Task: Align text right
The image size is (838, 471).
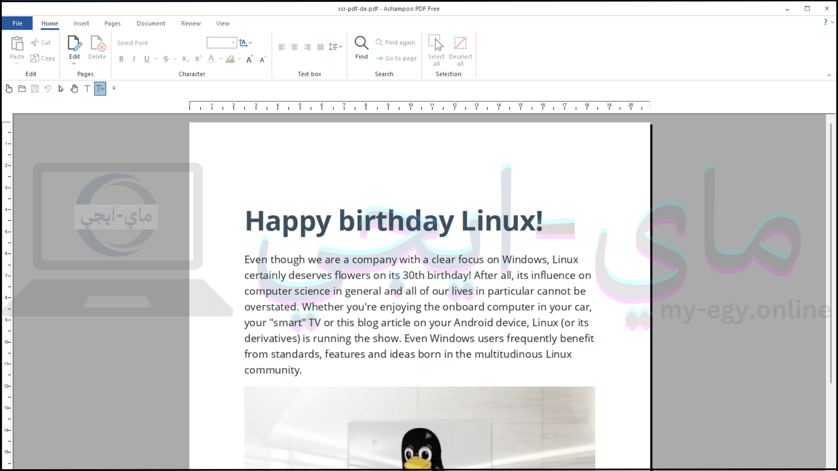Action: (307, 47)
